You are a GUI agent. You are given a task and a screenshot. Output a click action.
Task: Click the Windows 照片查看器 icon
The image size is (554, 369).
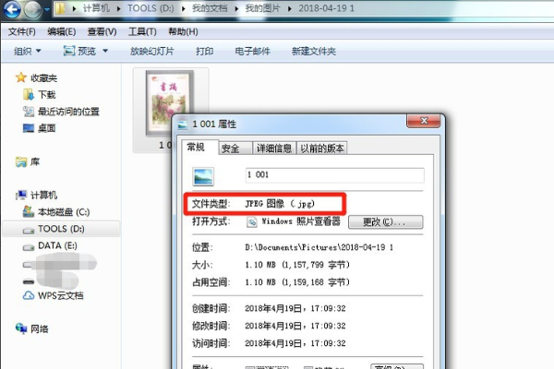tap(252, 222)
